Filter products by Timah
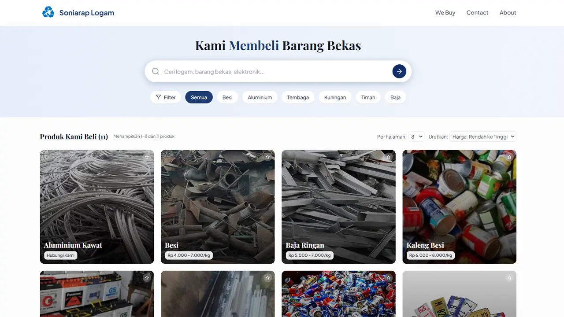 [x=368, y=97]
